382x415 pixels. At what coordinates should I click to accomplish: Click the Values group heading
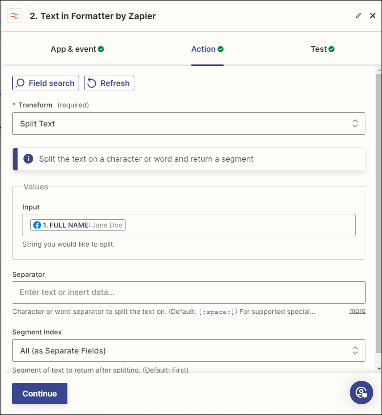36,187
